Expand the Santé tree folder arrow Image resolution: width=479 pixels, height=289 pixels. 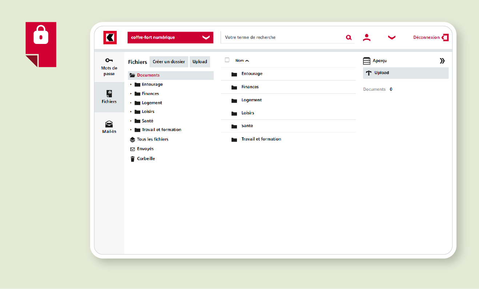click(x=131, y=121)
